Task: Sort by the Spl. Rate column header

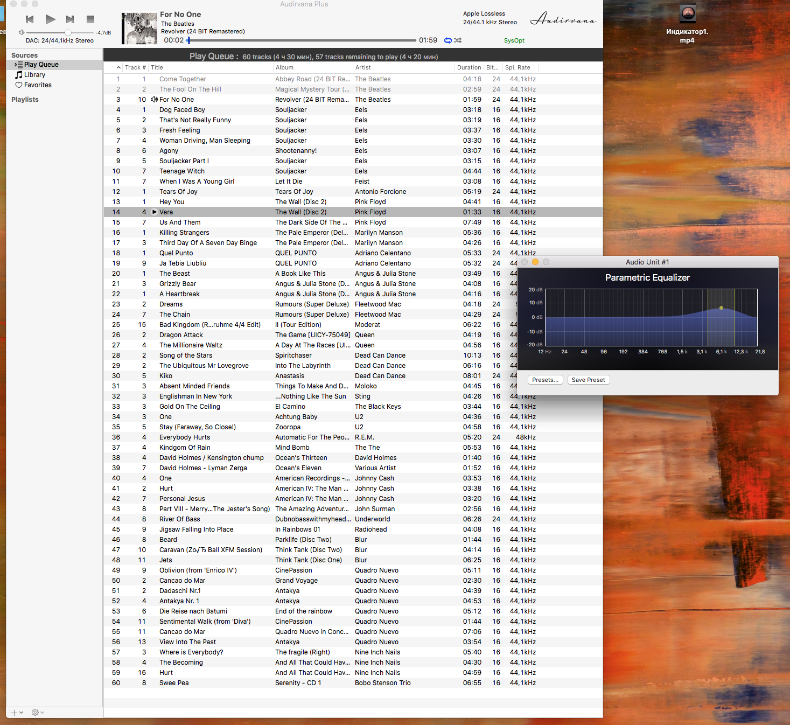Action: tap(520, 68)
